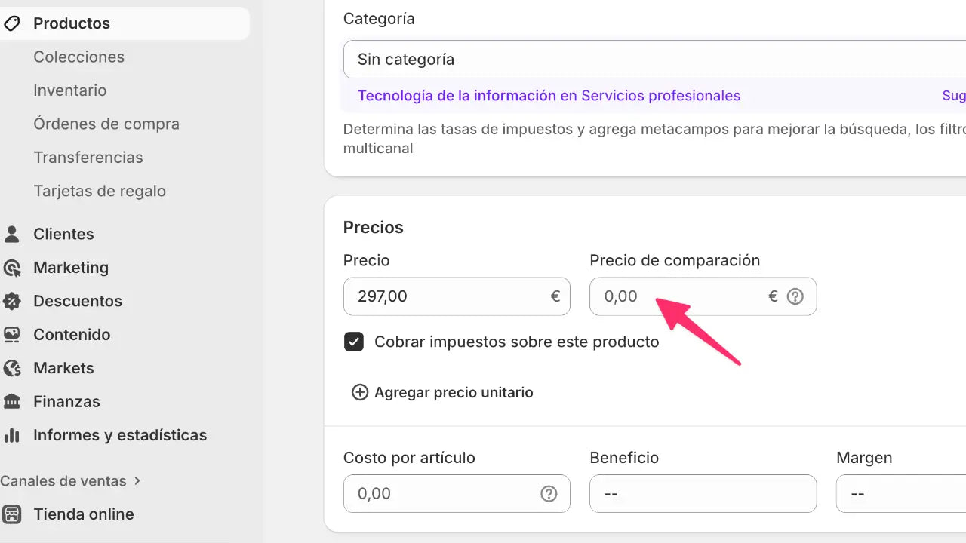Open Contenido via its sidebar icon
This screenshot has width=966, height=543.
(x=11, y=334)
